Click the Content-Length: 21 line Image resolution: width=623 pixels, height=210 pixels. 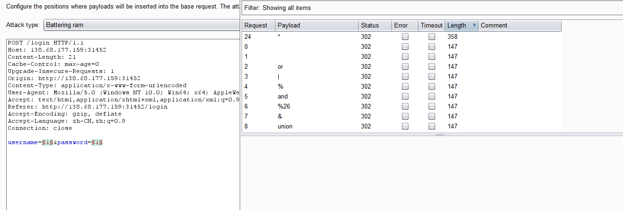(42, 57)
